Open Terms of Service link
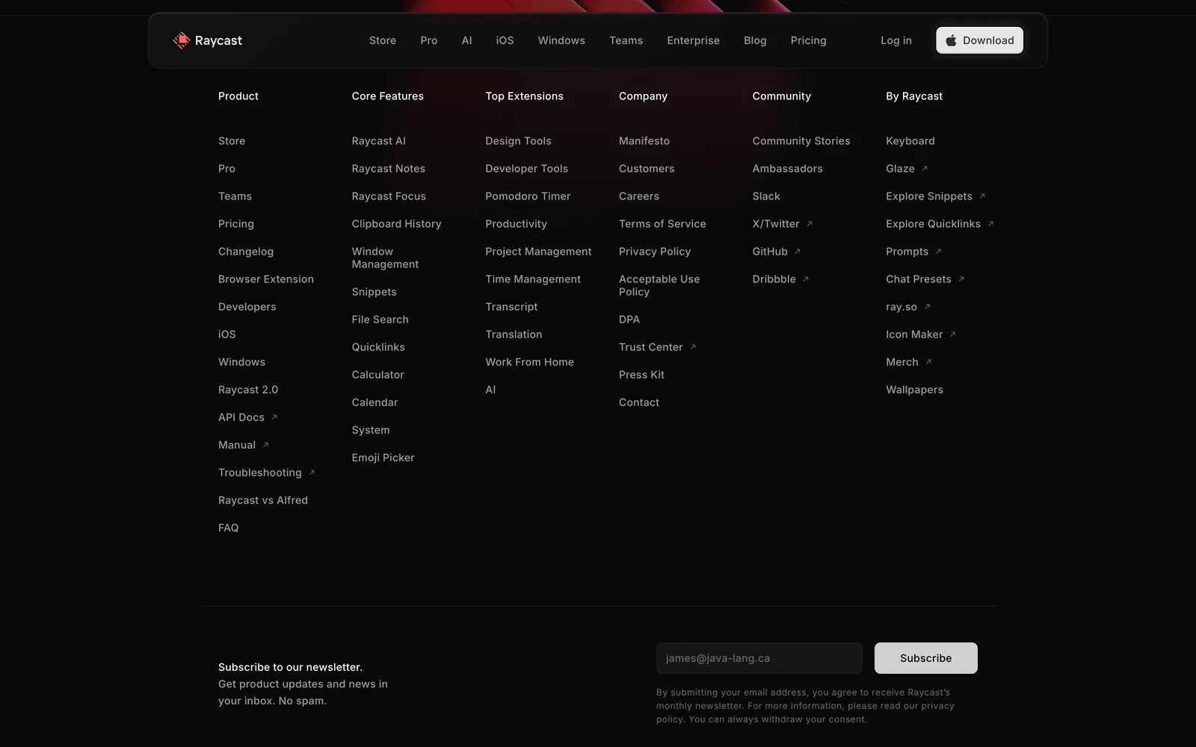The height and width of the screenshot is (747, 1196). click(662, 224)
